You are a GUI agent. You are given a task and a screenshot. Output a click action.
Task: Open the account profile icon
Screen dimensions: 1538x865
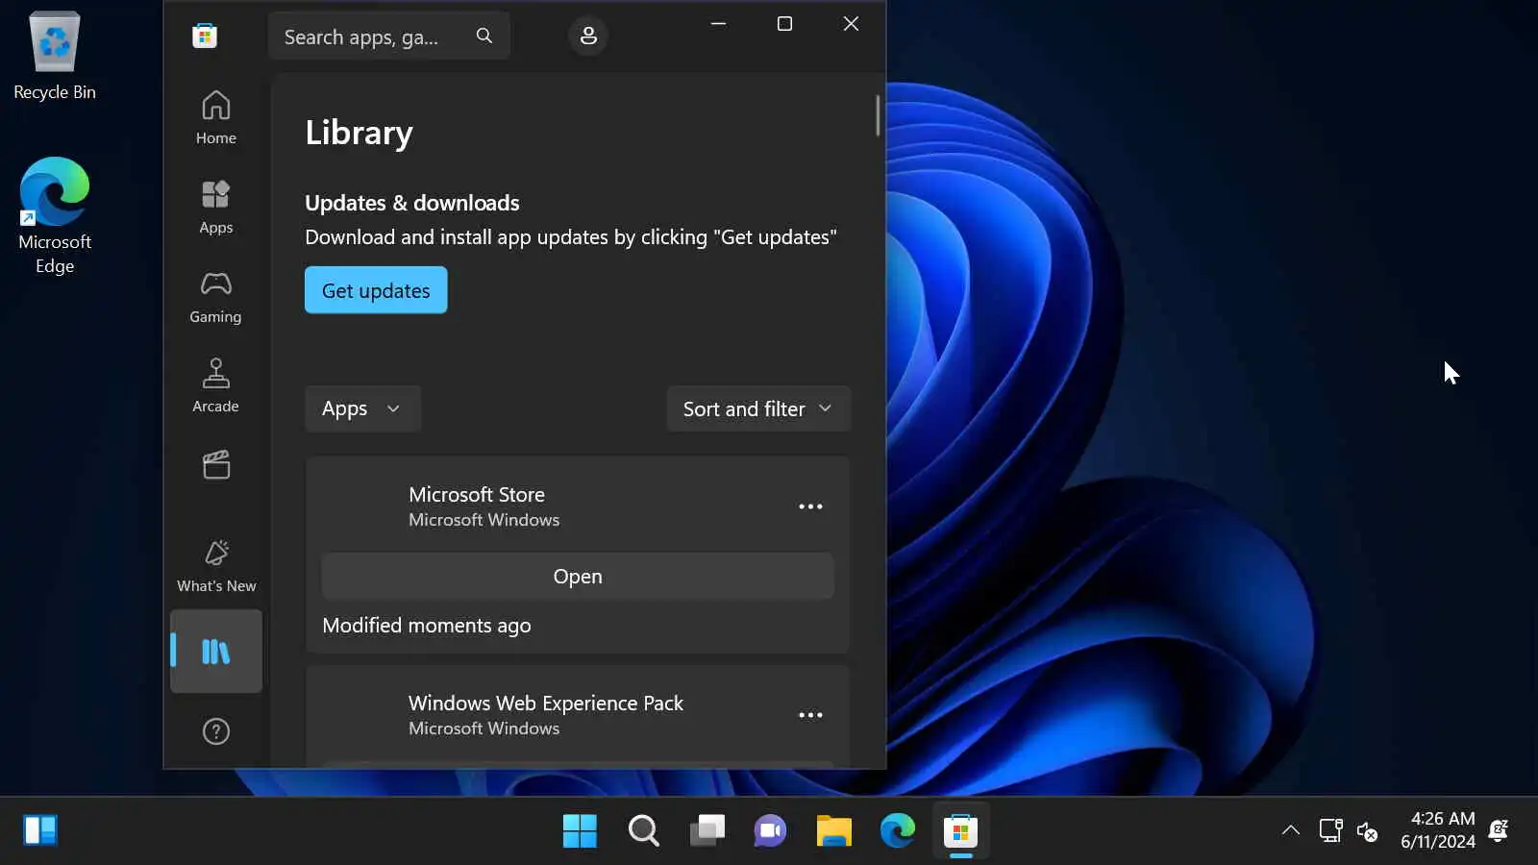pos(588,36)
